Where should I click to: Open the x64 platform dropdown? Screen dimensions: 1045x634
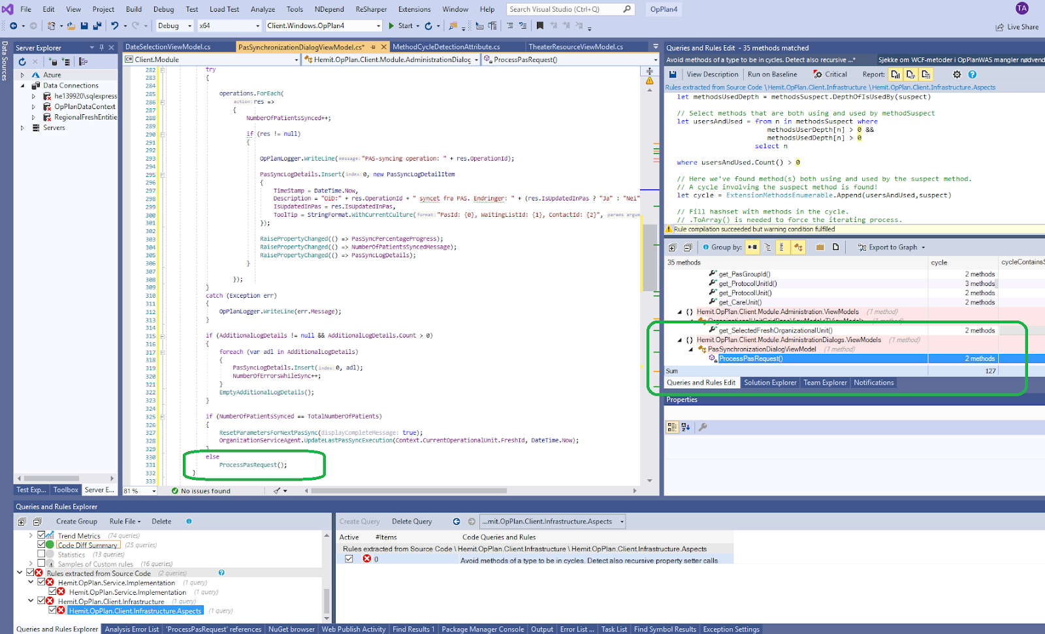click(x=257, y=26)
